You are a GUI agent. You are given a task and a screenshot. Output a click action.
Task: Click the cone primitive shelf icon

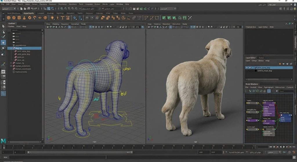[24, 18]
